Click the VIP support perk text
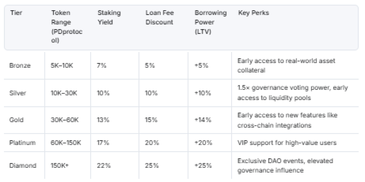This screenshot has width=365, height=182. tap(287, 143)
